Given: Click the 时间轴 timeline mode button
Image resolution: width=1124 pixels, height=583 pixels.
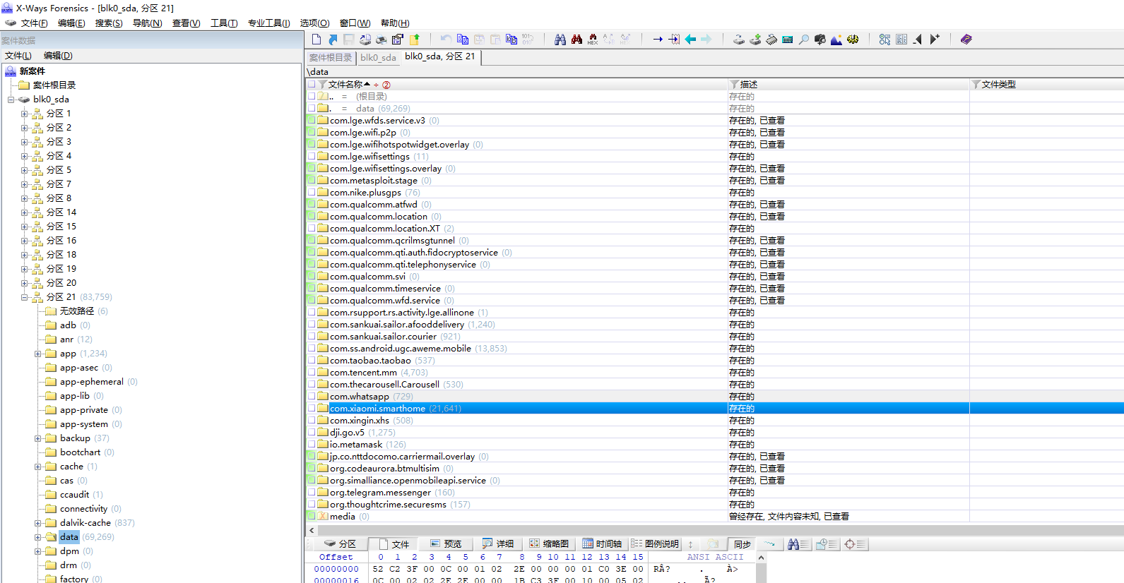Looking at the screenshot, I should [x=602, y=544].
